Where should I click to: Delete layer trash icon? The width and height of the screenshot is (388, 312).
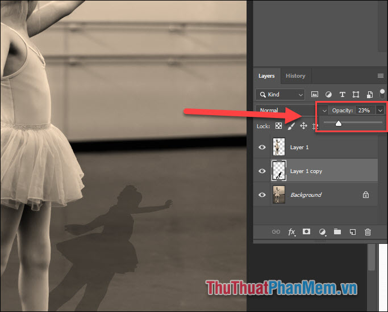coord(368,232)
